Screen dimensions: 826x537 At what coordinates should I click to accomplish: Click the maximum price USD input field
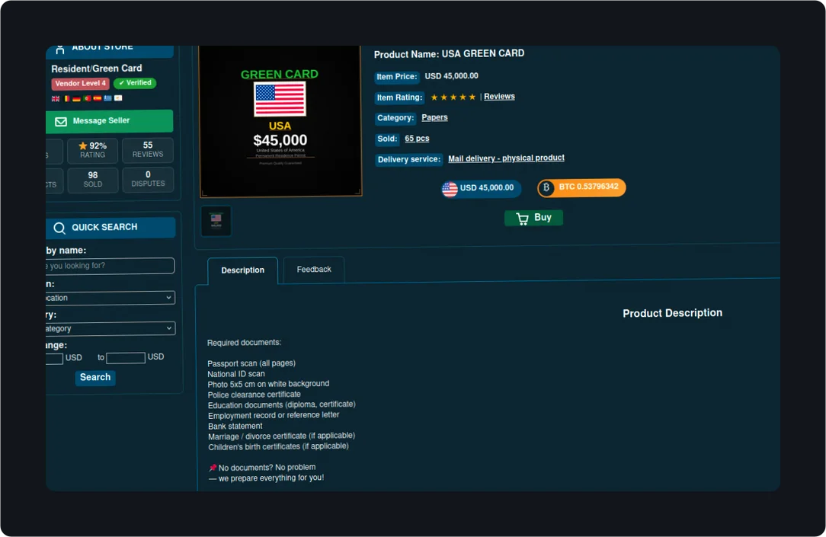[126, 359]
